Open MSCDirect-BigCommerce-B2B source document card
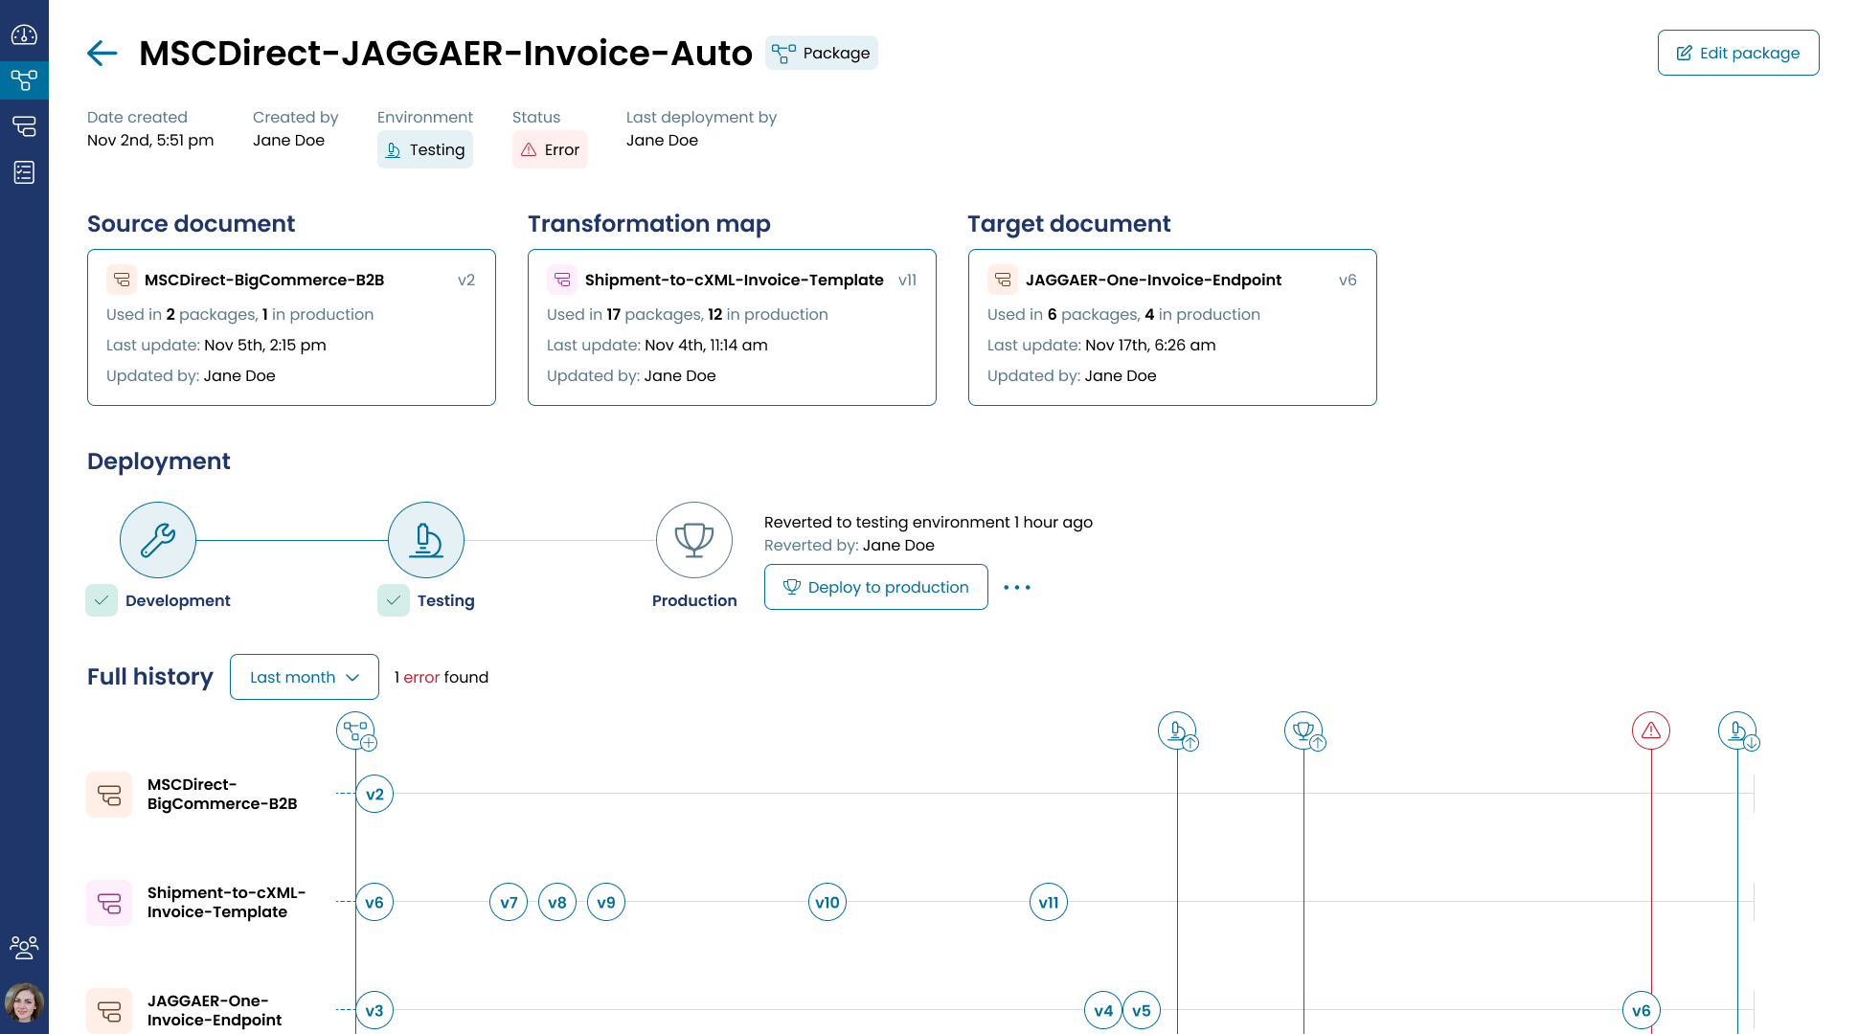This screenshot has height=1034, width=1858. (x=291, y=327)
